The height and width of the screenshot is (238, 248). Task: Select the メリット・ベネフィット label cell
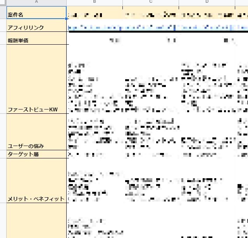pyautogui.click(x=36, y=199)
